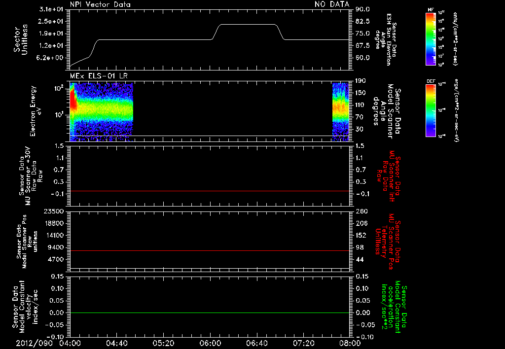The image size is (505, 349).
Task: Click the '04:40' time tick label
Action: point(116,343)
